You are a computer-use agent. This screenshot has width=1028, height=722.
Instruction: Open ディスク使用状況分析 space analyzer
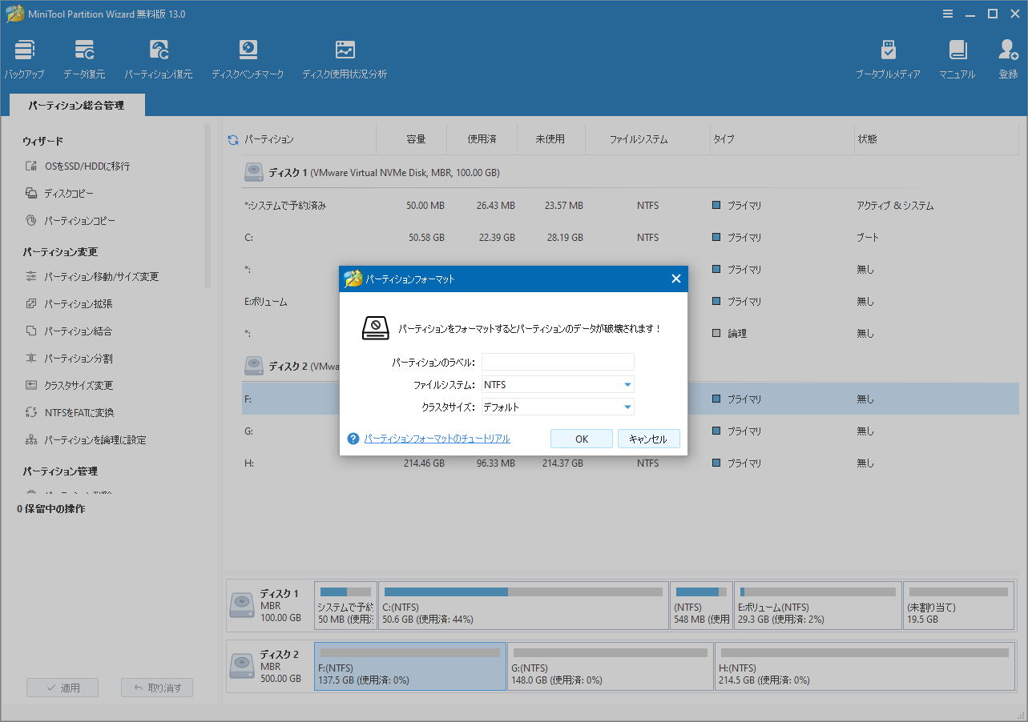tap(345, 58)
